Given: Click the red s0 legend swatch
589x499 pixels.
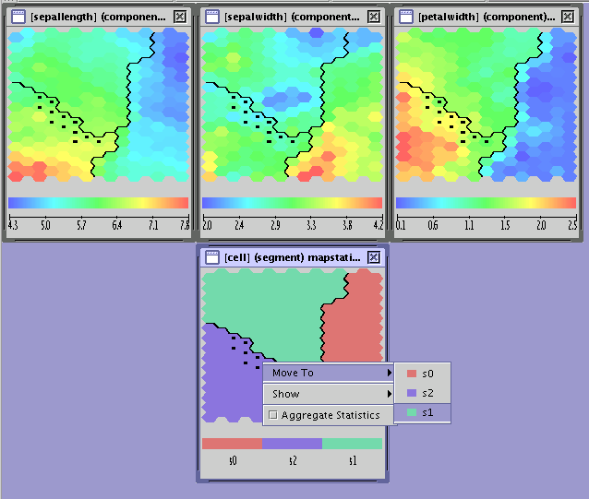Looking at the screenshot, I should (232, 444).
